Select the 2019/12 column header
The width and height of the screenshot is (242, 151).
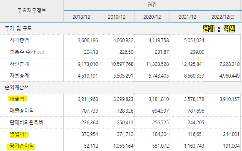click(117, 17)
